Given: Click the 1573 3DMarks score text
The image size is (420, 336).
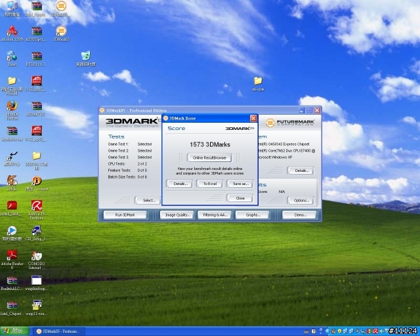Looking at the screenshot, I should tap(210, 144).
